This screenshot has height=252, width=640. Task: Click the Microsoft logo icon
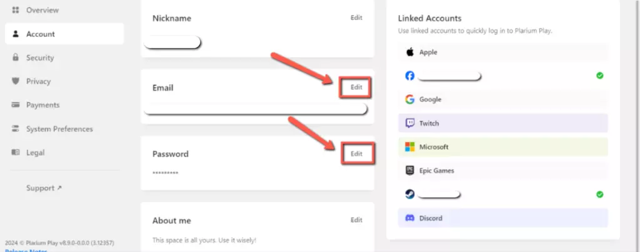410,147
